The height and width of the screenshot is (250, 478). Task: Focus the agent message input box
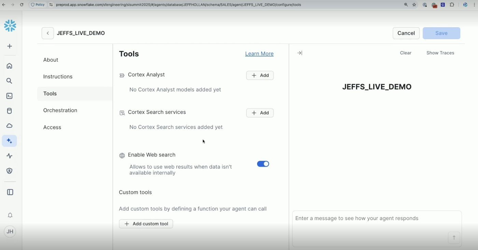coord(377,229)
